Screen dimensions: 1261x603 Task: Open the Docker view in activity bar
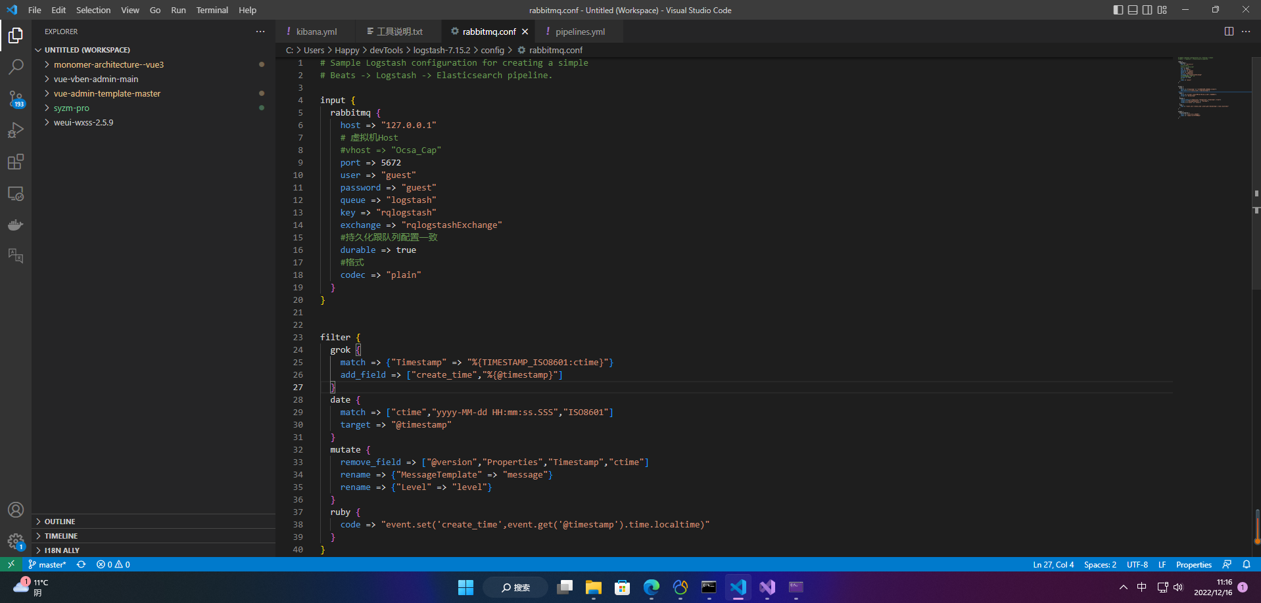pos(16,225)
